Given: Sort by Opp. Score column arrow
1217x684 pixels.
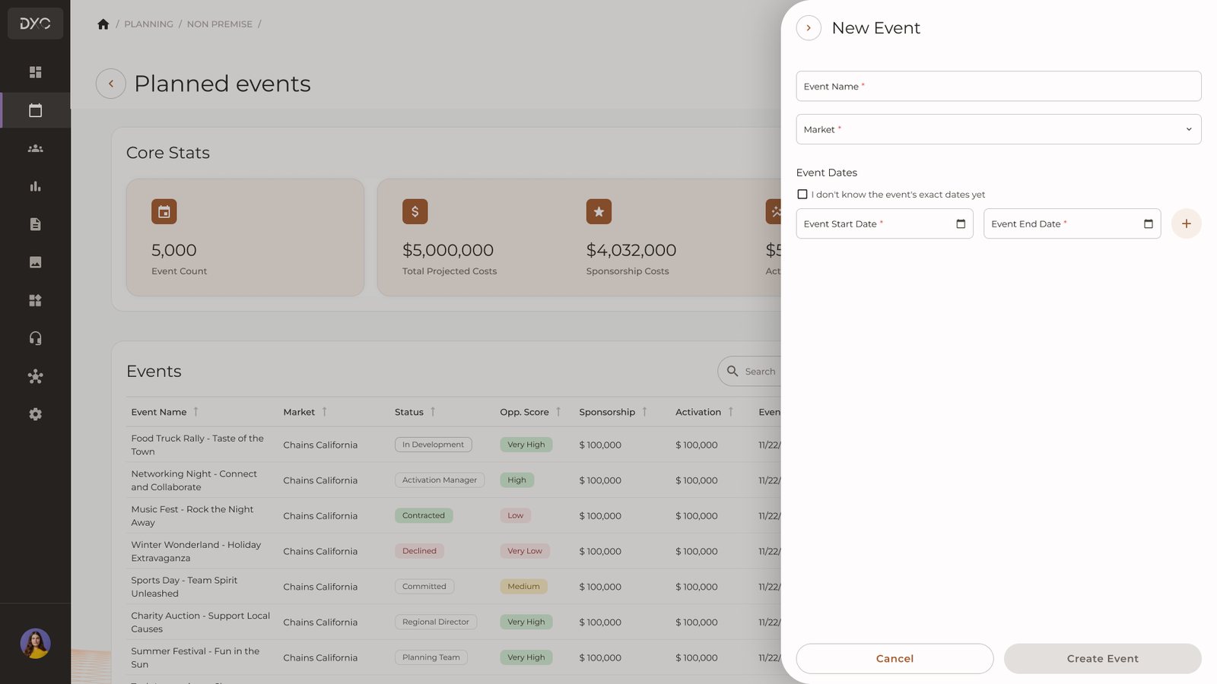Looking at the screenshot, I should pyautogui.click(x=558, y=412).
